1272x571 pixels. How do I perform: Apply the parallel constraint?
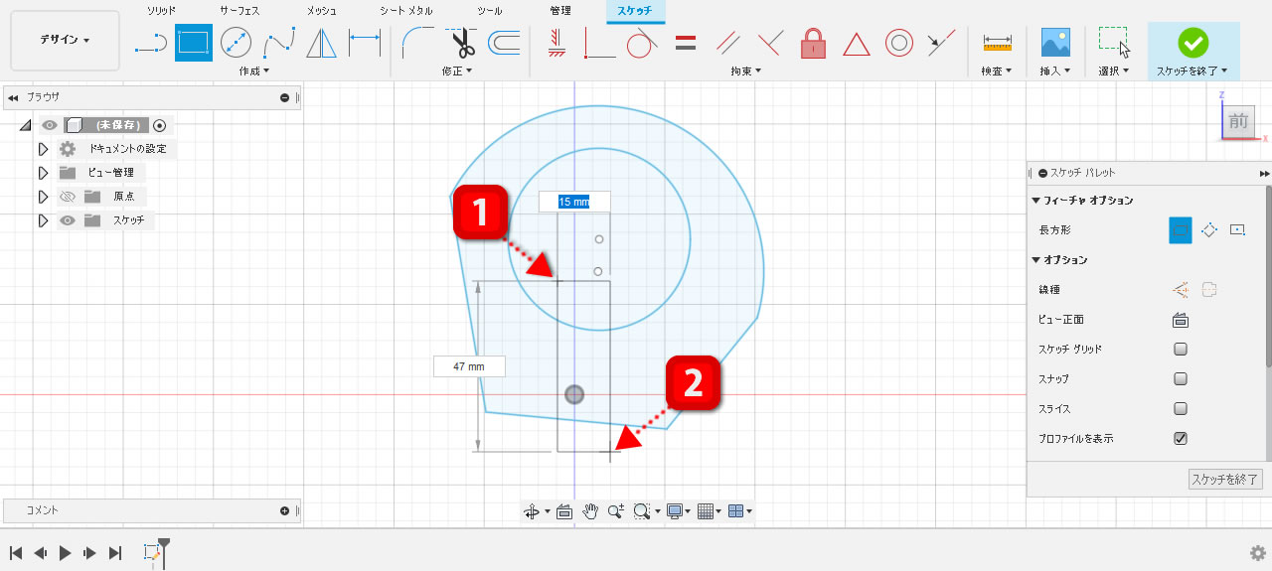tap(727, 43)
